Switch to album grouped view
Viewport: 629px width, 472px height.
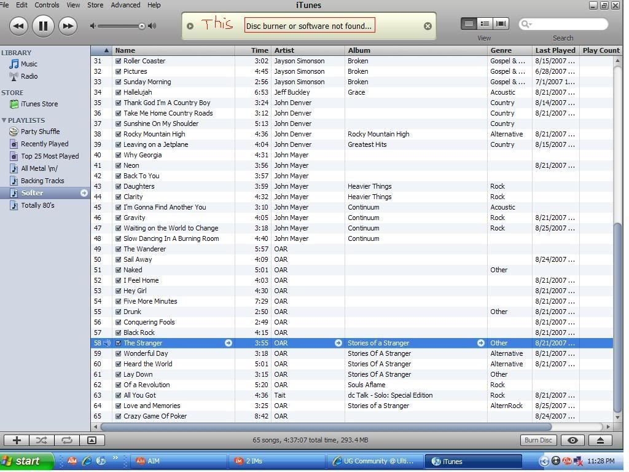[x=485, y=24]
